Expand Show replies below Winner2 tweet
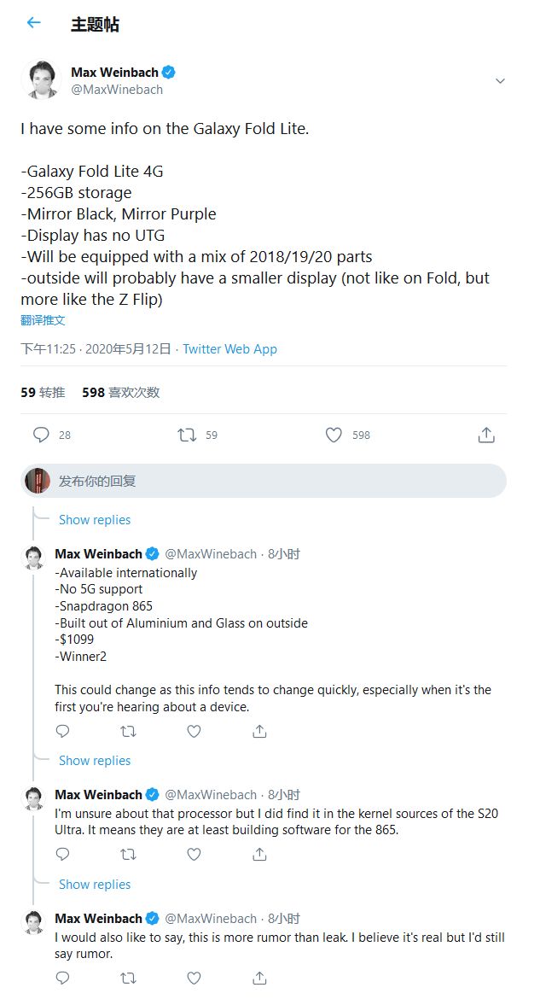This screenshot has width=540, height=1005. pyautogui.click(x=95, y=760)
